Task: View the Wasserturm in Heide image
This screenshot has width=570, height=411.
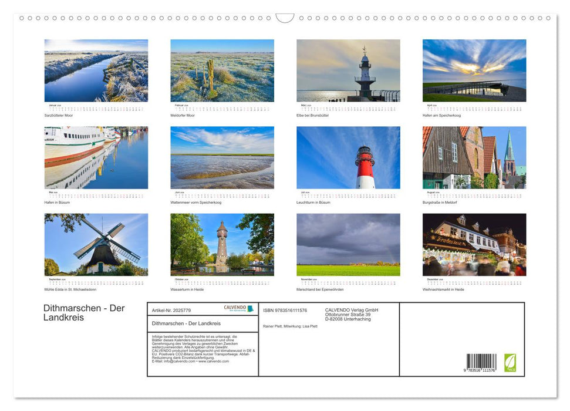Action: click(222, 244)
